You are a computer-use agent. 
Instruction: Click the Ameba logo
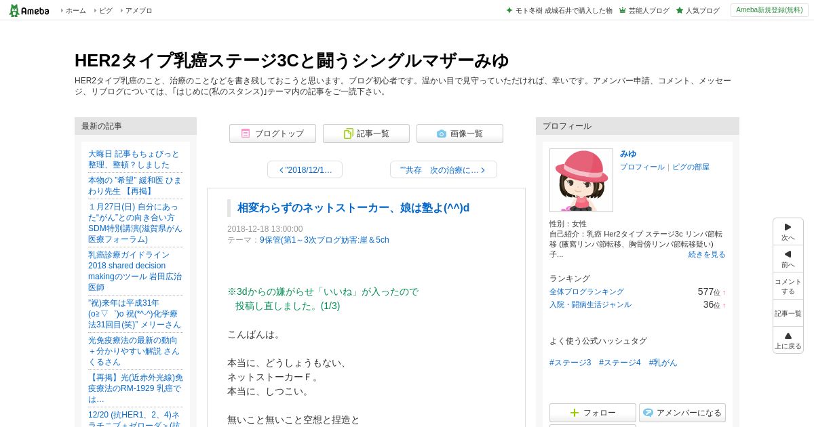pyautogui.click(x=29, y=10)
